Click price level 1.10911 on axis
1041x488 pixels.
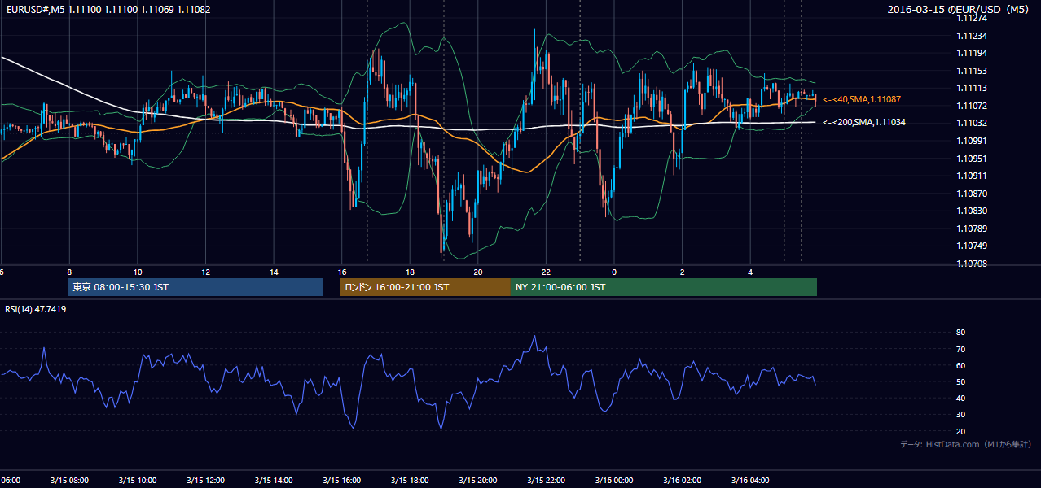pos(972,176)
